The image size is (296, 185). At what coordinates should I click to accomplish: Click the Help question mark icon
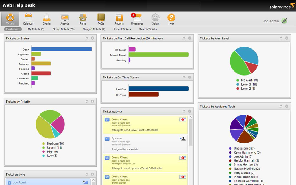(171, 18)
